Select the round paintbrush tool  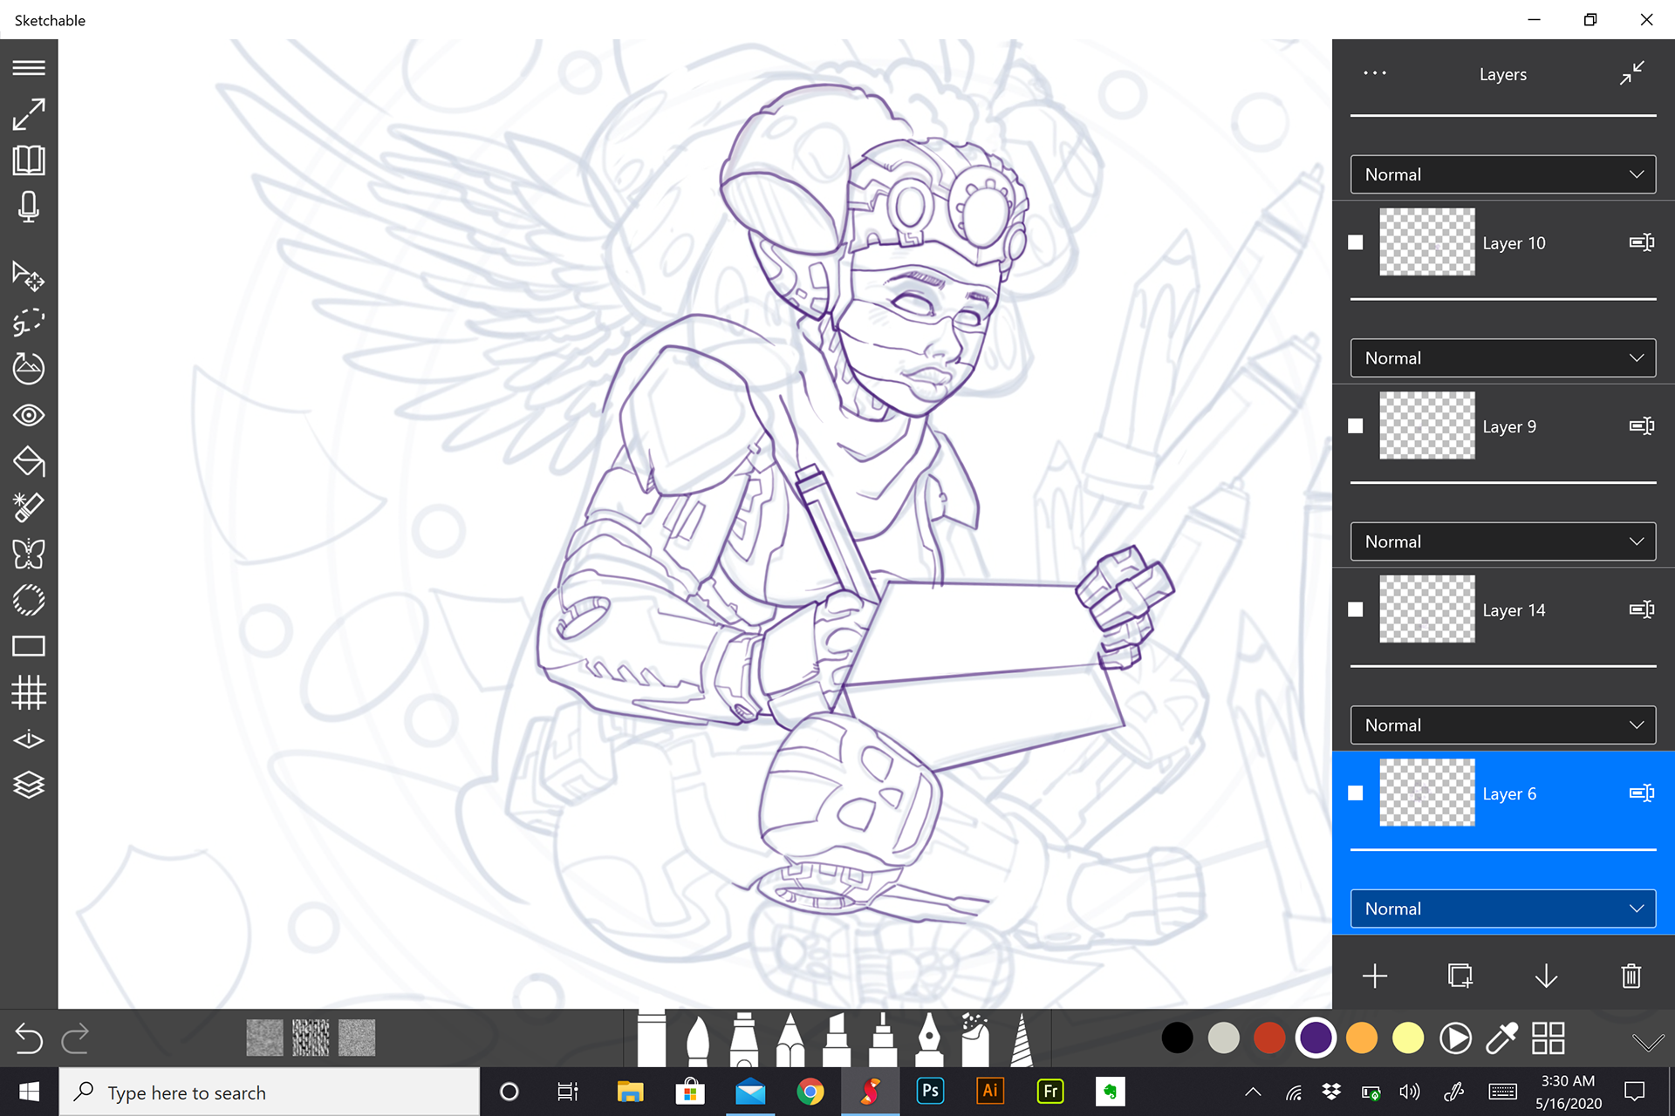(698, 1039)
